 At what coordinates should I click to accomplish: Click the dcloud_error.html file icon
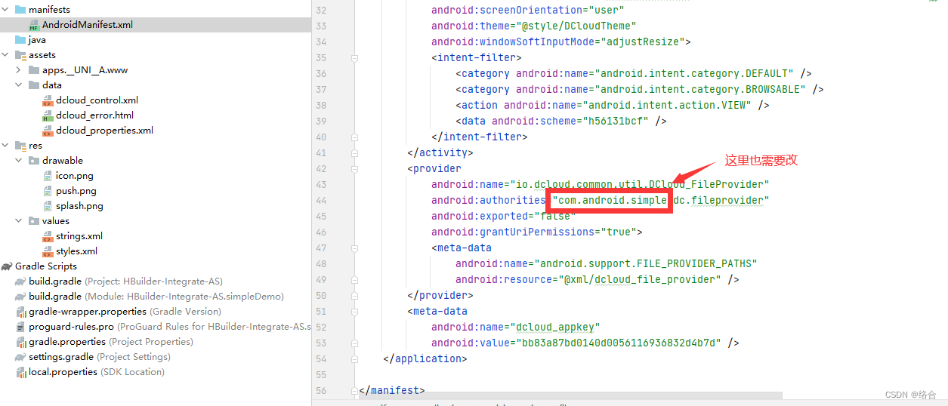pyautogui.click(x=48, y=115)
